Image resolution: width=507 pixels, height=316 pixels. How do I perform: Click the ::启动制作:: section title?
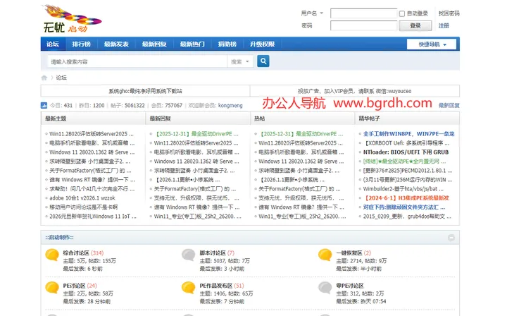coord(59,237)
